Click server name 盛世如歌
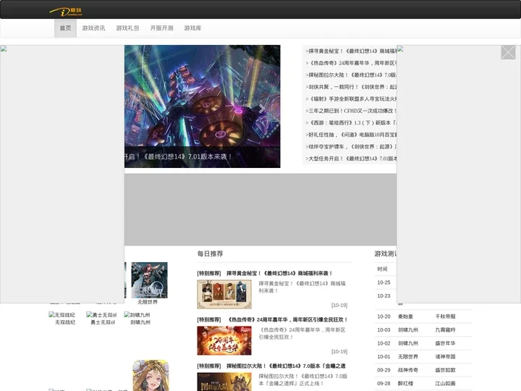Viewport: 521px width, 391px height. tap(445, 370)
